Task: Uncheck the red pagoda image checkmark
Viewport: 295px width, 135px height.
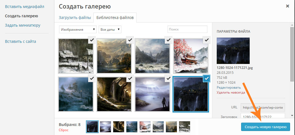Action: click(x=207, y=40)
